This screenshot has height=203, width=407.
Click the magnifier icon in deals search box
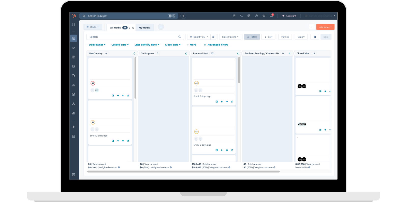[180, 37]
